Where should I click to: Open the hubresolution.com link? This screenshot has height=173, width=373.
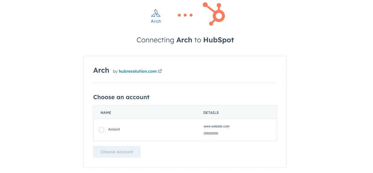click(x=138, y=71)
